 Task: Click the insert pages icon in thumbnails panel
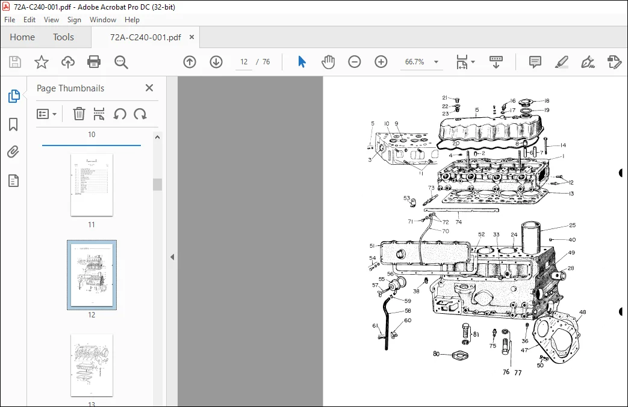tap(99, 114)
